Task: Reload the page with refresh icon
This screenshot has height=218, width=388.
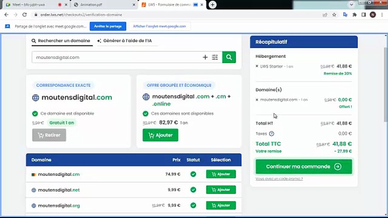Action: pos(25,15)
